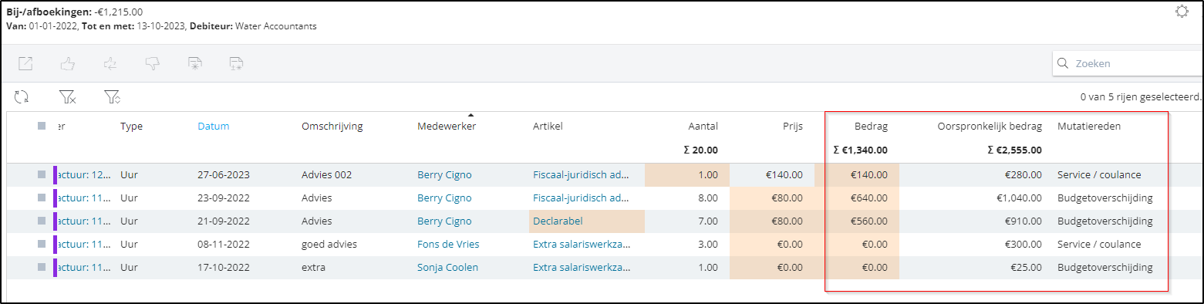The height and width of the screenshot is (304, 1204).
Task: Tick the checkbox for Sonja Coolen row
Action: [x=42, y=268]
